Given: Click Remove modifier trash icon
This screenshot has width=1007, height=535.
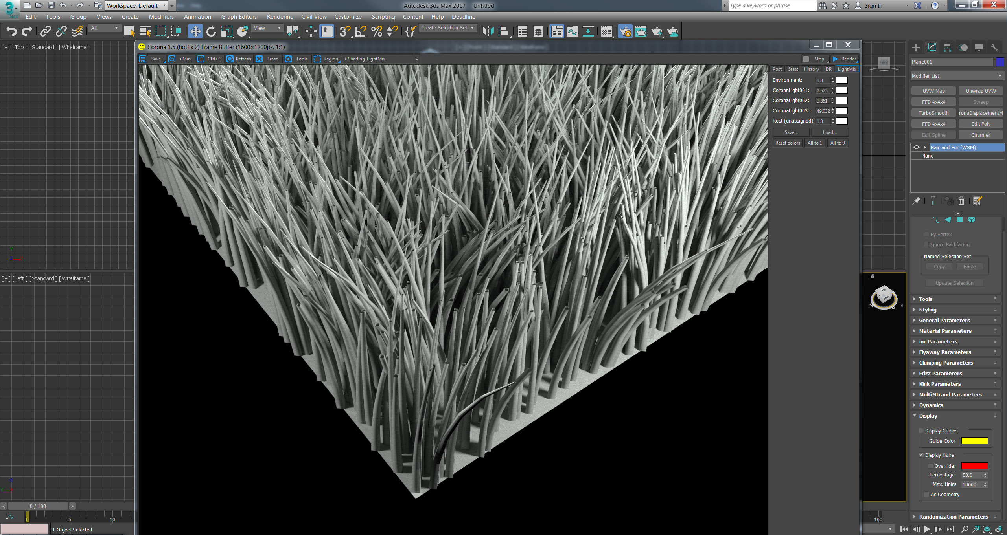Looking at the screenshot, I should coord(961,201).
